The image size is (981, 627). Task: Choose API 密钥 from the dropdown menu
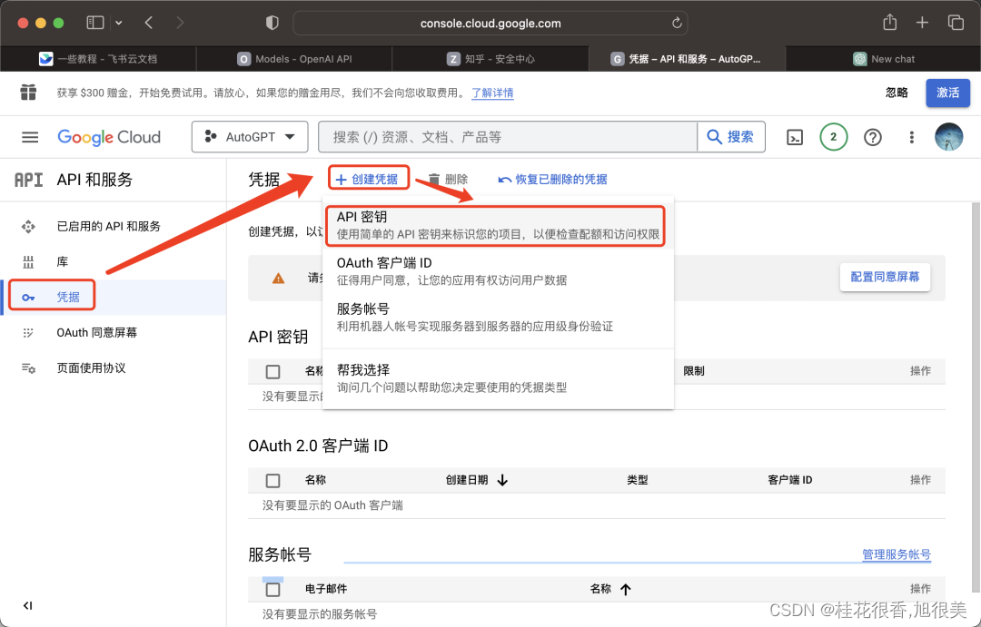[x=498, y=226]
